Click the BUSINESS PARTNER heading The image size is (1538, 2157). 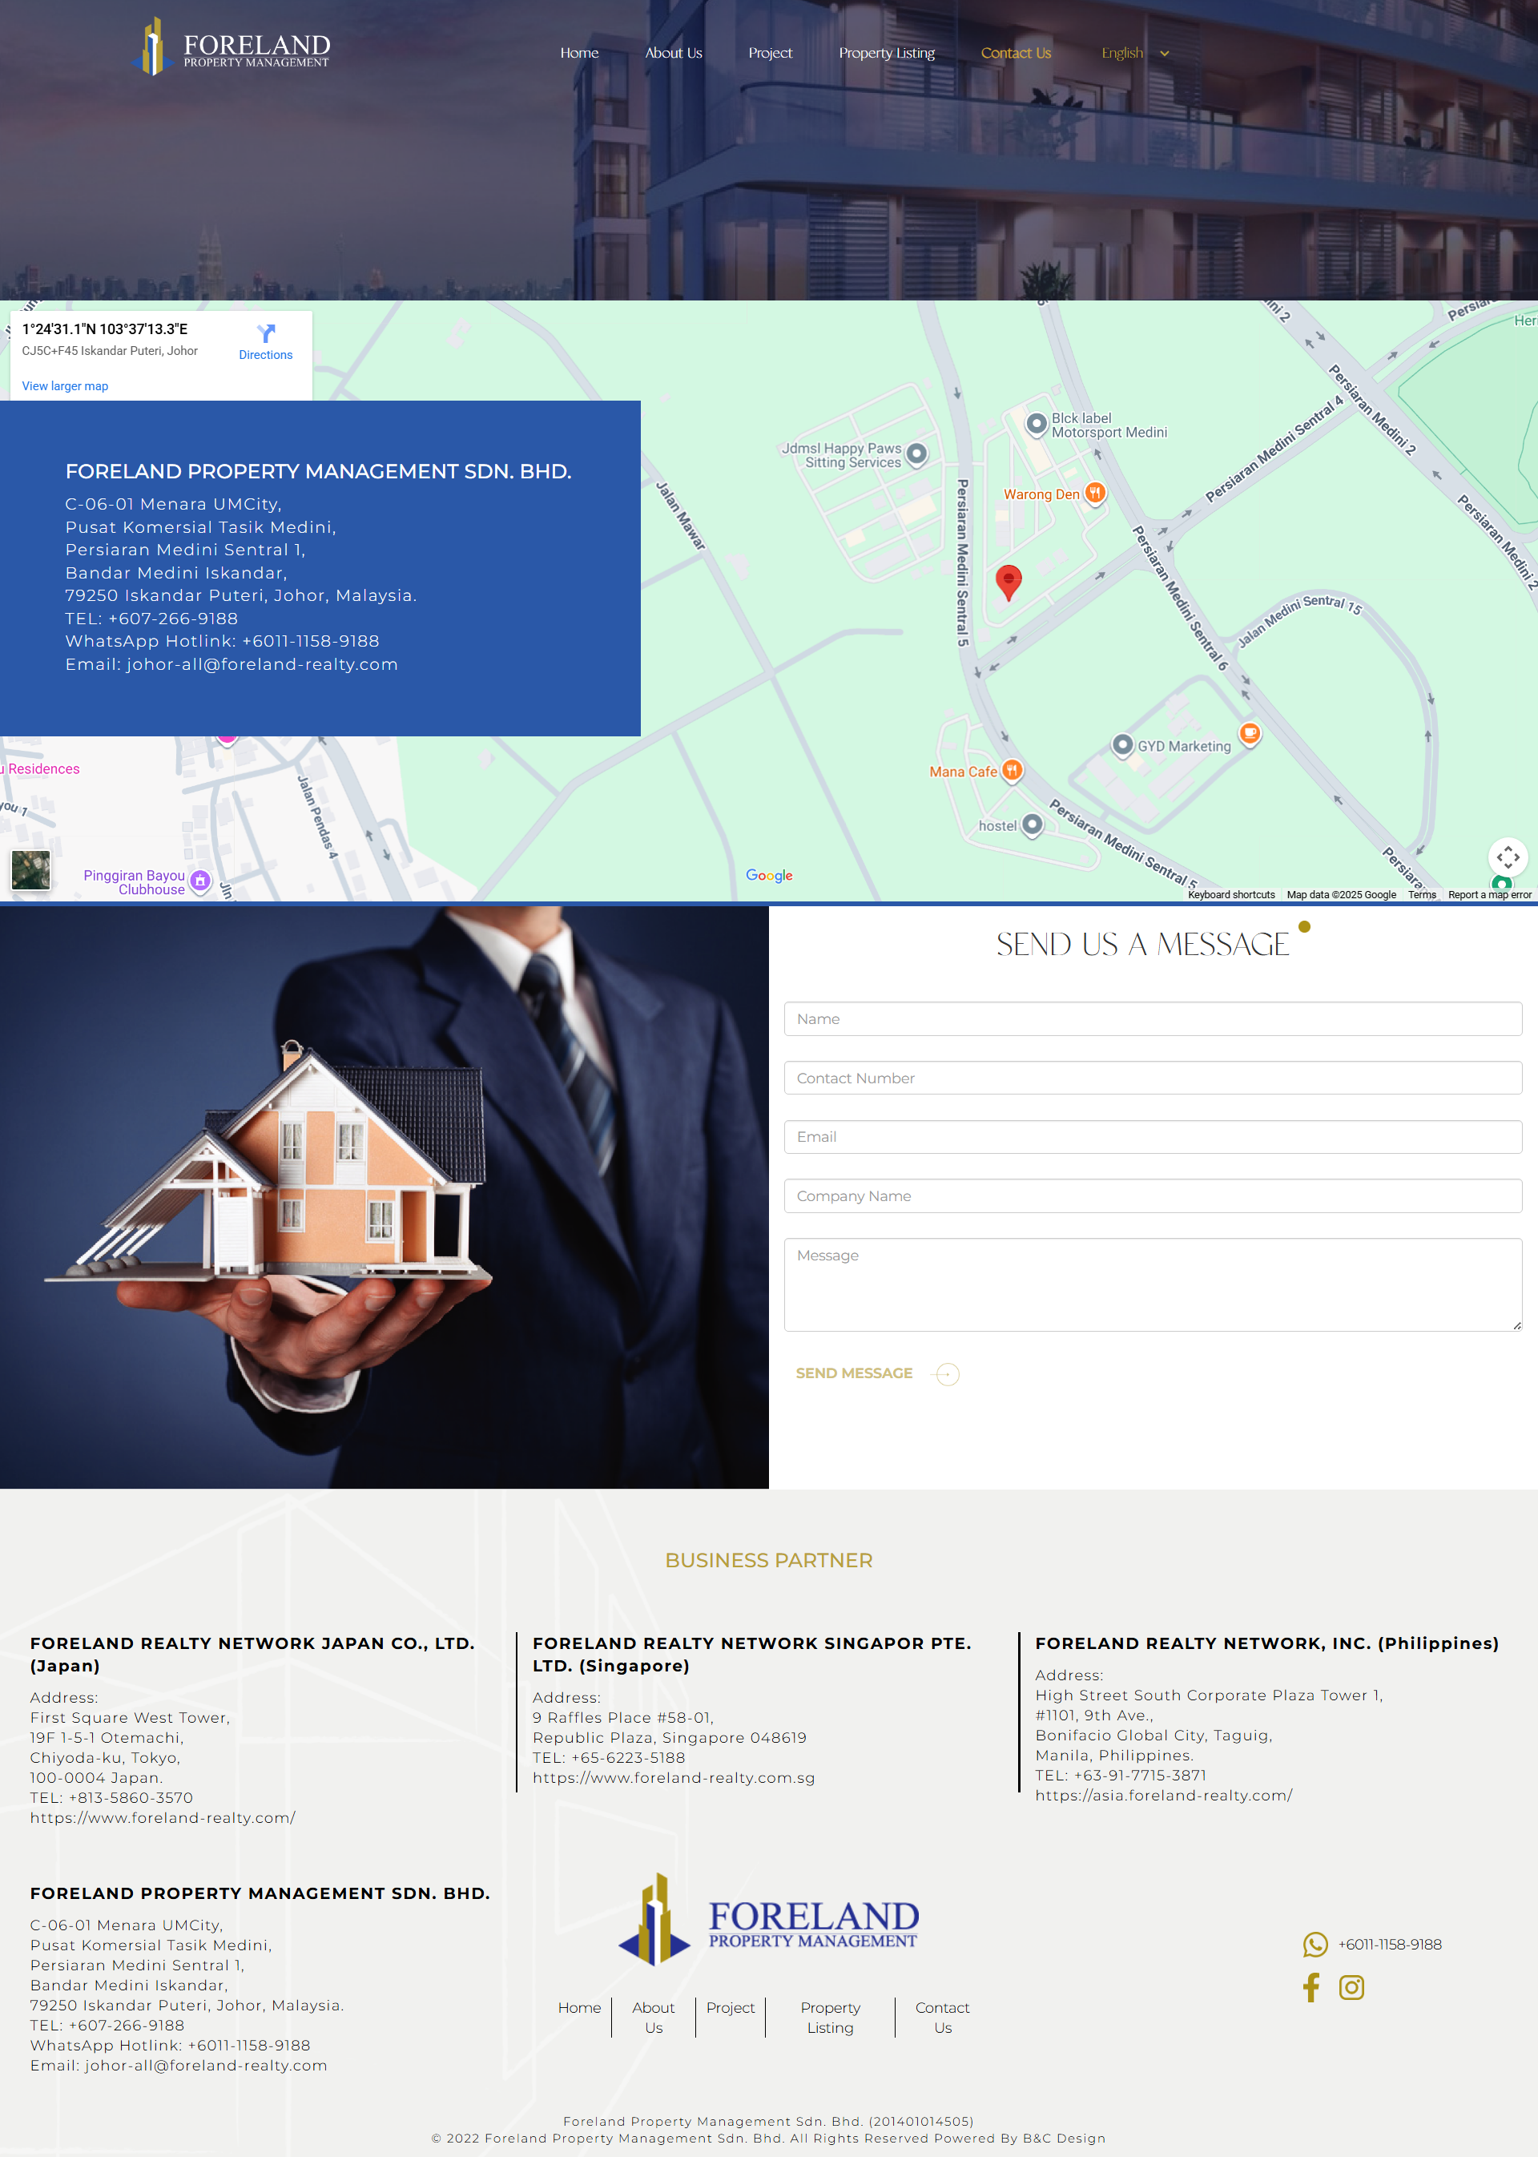tap(768, 1559)
